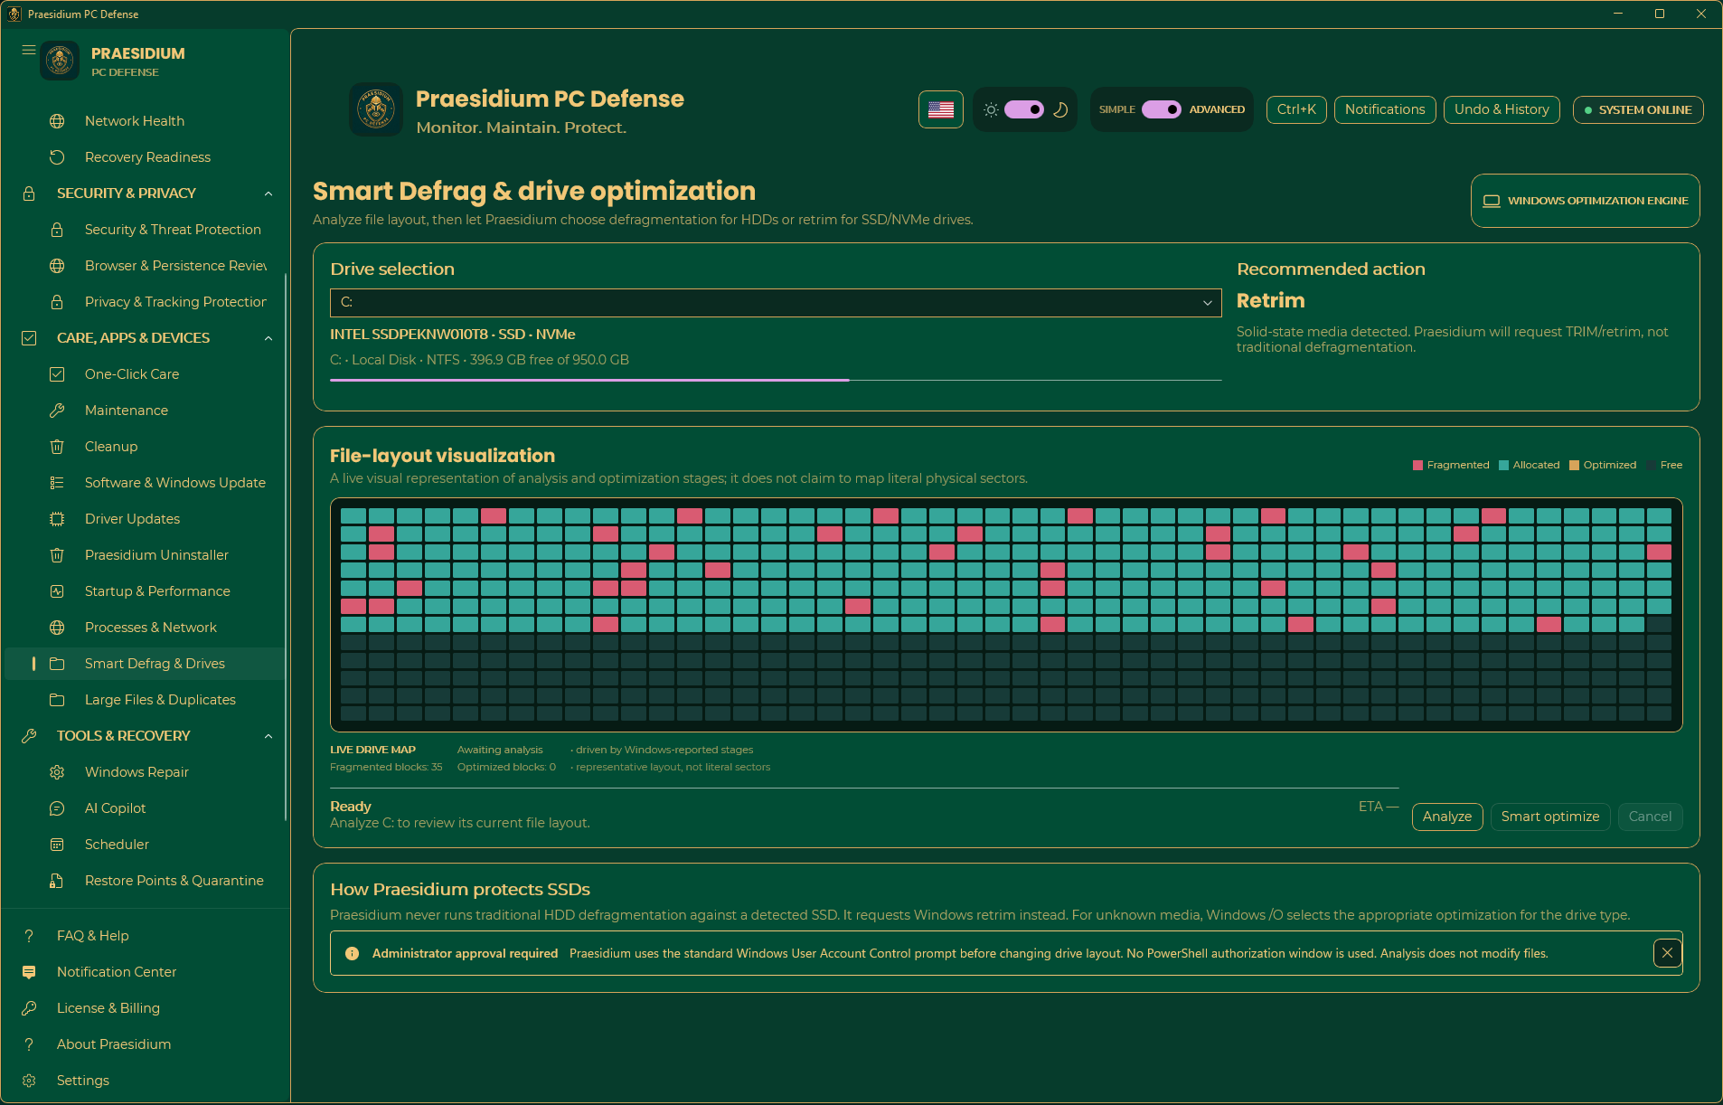Click the 'Retrim' recommended action text
The width and height of the screenshot is (1723, 1105).
[1270, 301]
